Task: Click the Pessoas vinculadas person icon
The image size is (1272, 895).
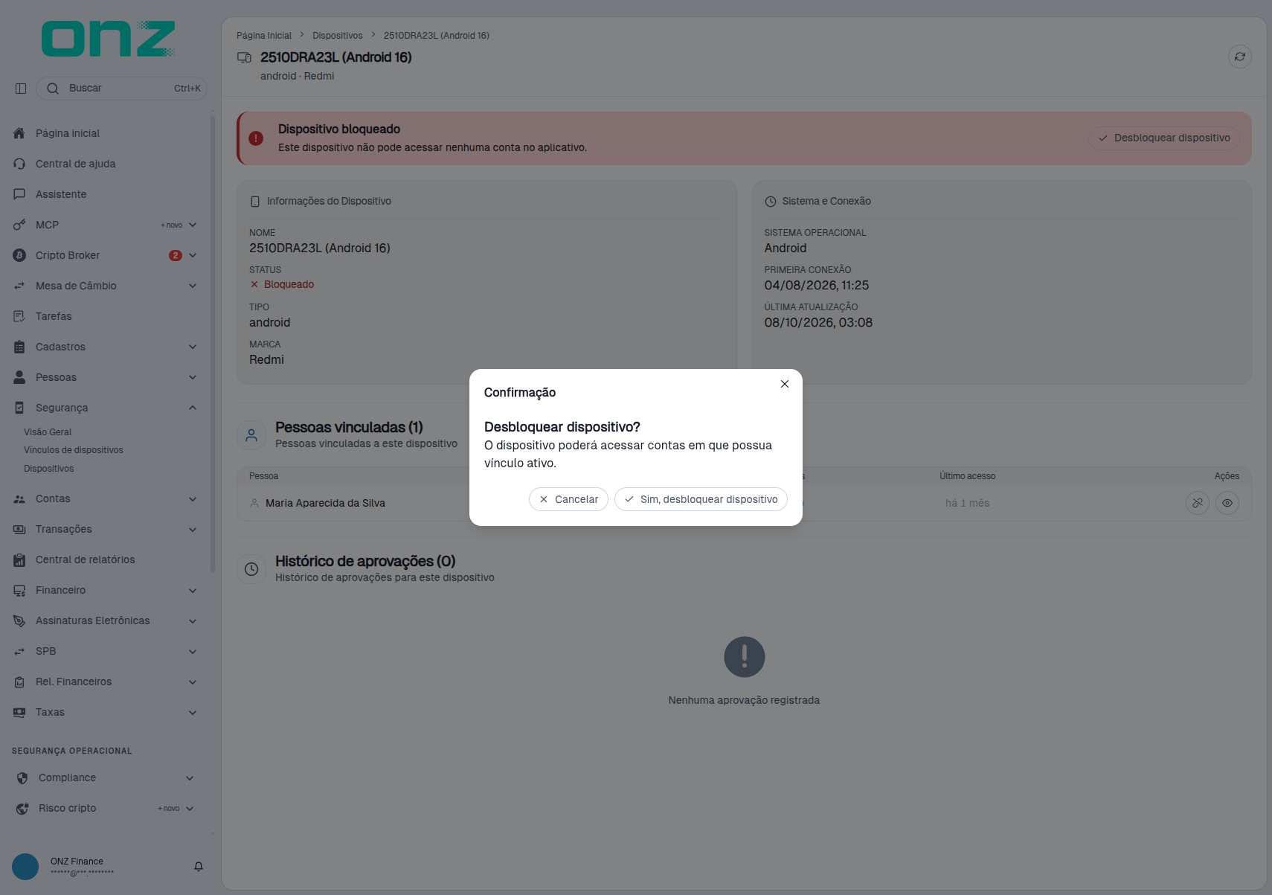Action: point(251,435)
